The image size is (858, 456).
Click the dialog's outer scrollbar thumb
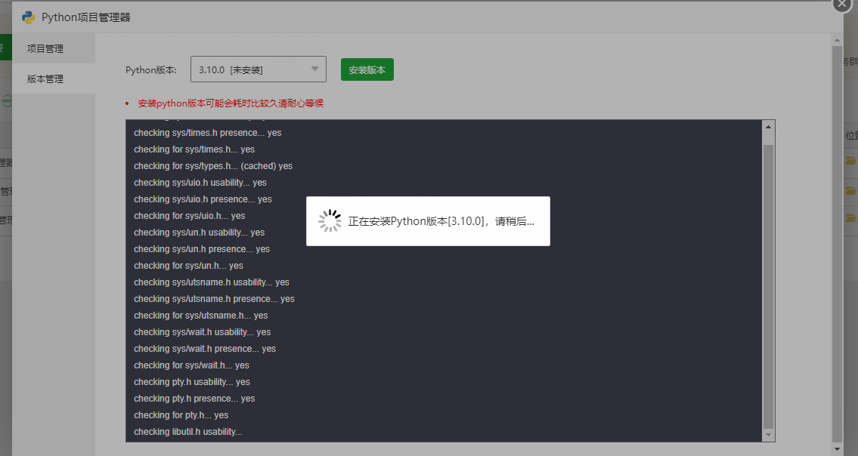[837, 244]
